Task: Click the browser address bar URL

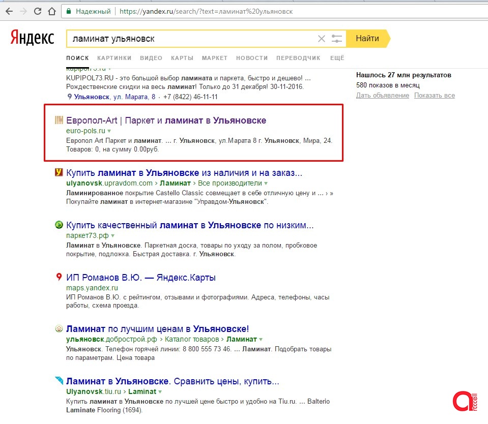Action: click(x=206, y=12)
